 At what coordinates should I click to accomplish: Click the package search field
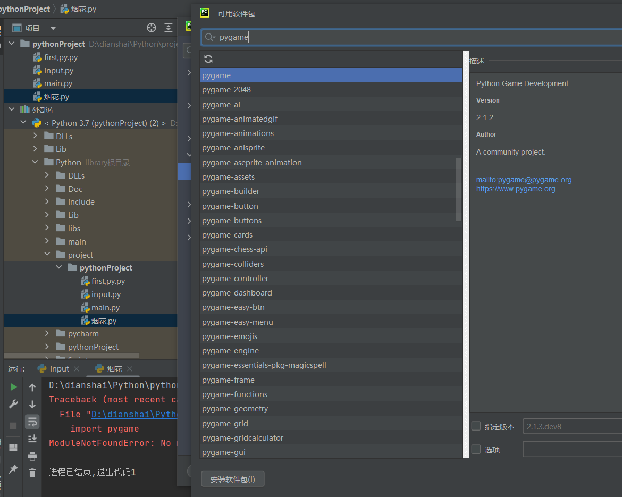pos(411,37)
